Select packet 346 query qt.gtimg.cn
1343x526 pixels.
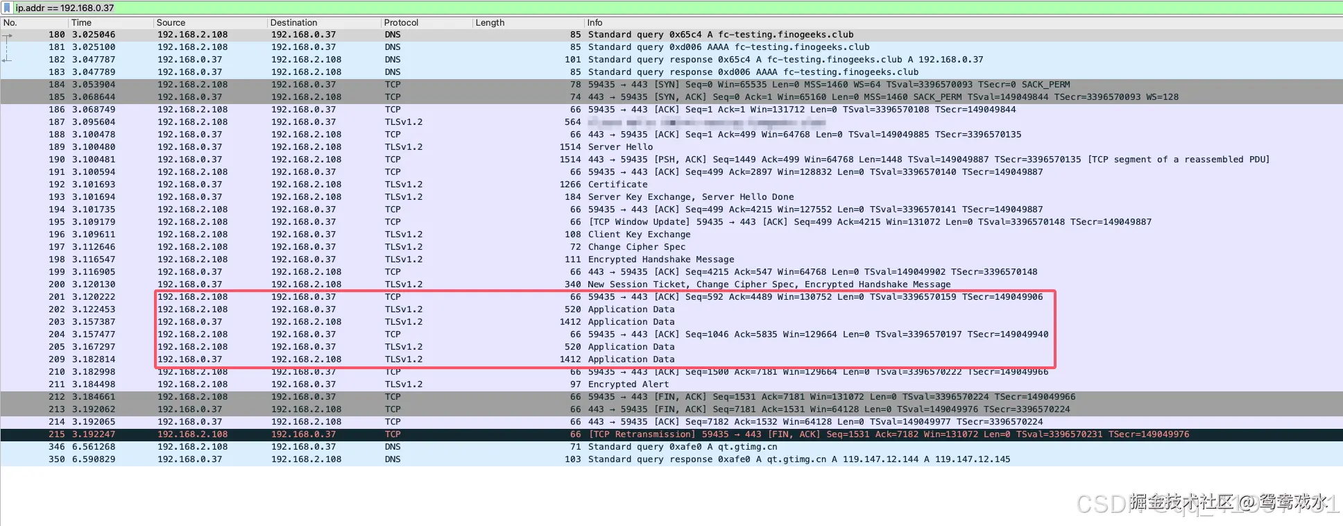(x=671, y=447)
